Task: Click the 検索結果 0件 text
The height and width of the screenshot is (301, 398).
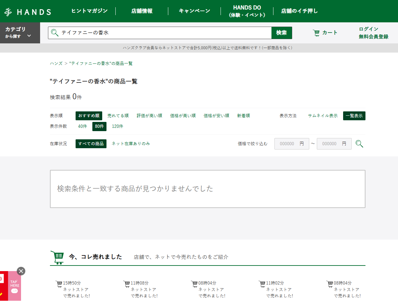Action: 66,97
